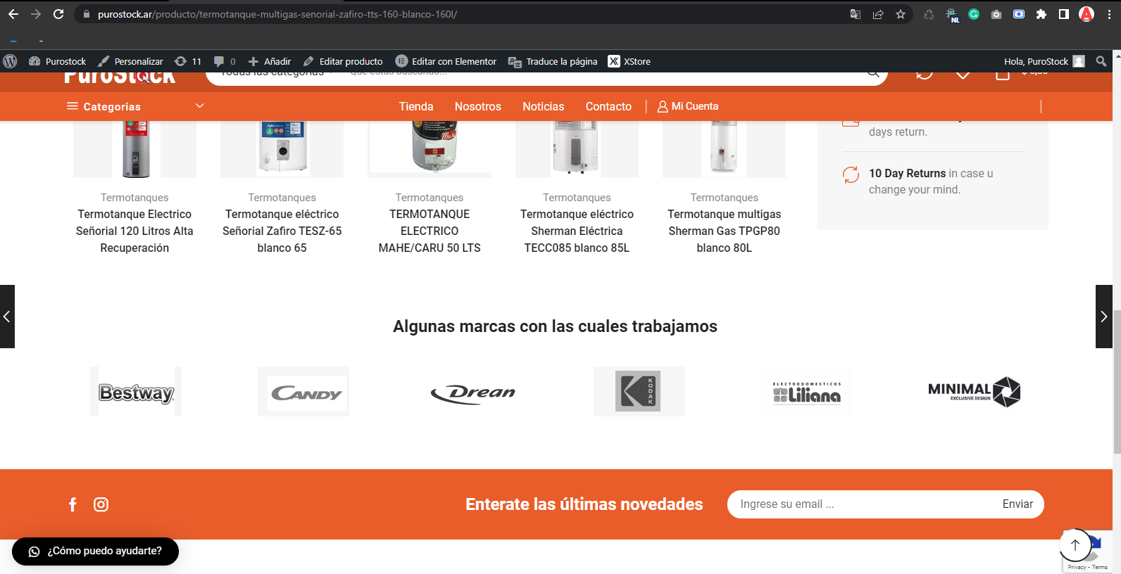Viewport: 1121px width, 574px height.
Task: Open WhatsApp chat ¿Cómo puedo ayudarte?
Action: pos(95,551)
